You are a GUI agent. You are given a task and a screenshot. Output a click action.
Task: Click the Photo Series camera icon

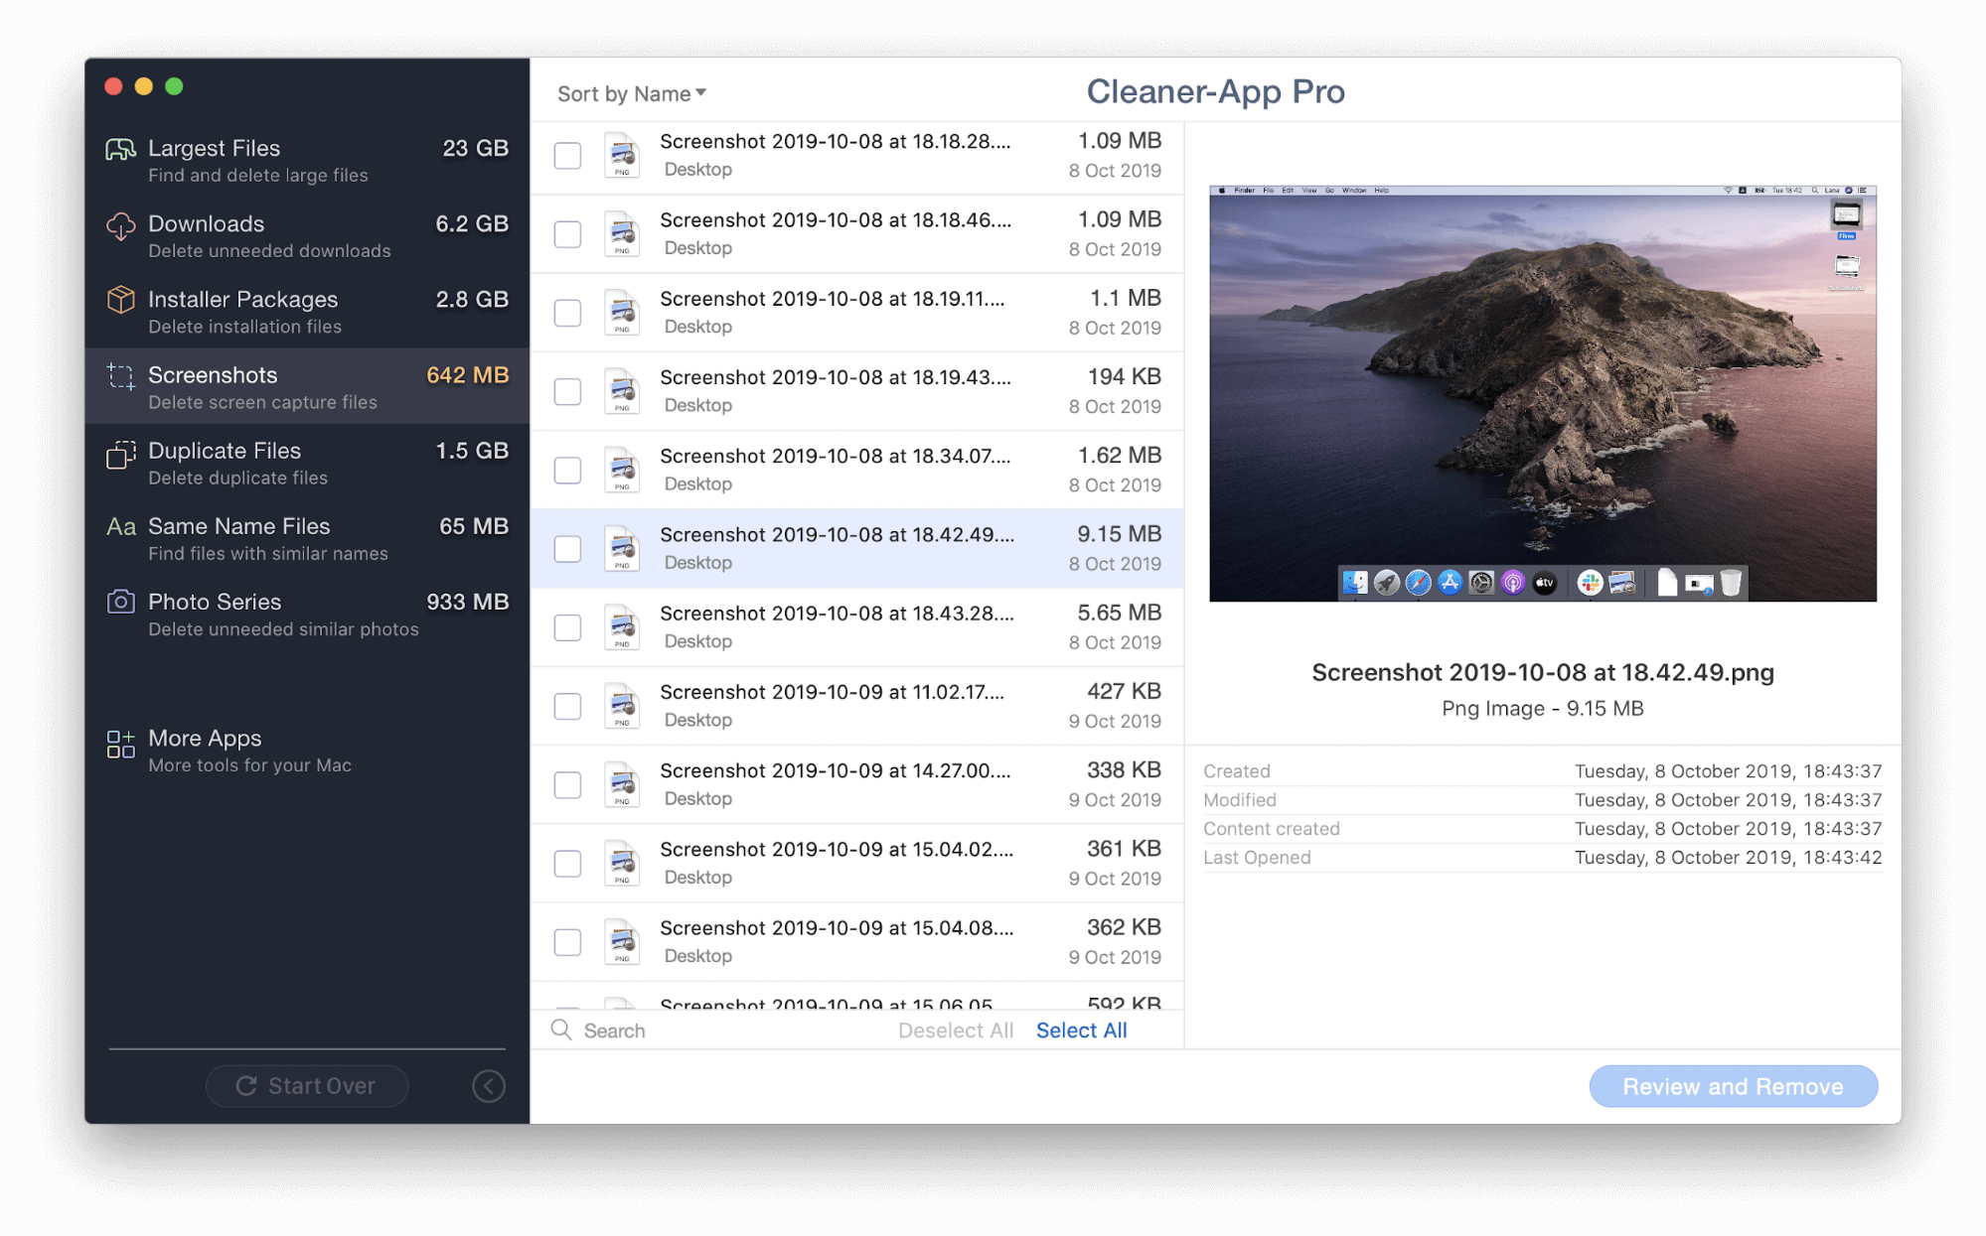point(120,602)
